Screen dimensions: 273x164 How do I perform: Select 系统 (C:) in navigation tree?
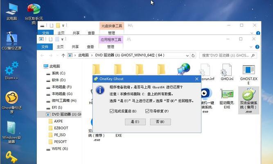56,73
